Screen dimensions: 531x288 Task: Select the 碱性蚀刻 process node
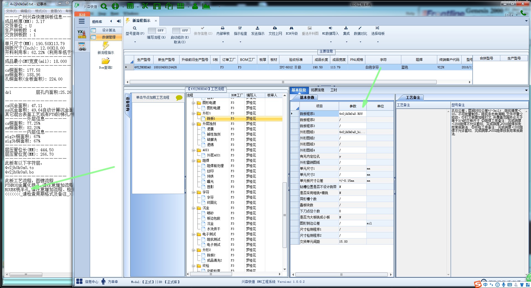pos(214,134)
